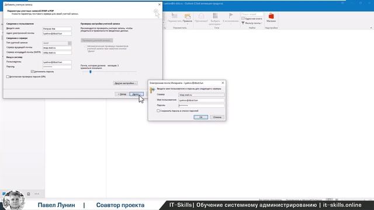Click the server field in password dialog
The image size is (374, 210).
click(x=201, y=94)
